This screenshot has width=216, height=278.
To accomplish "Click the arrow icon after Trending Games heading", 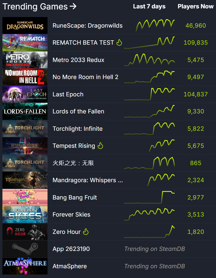I will point(73,6).
